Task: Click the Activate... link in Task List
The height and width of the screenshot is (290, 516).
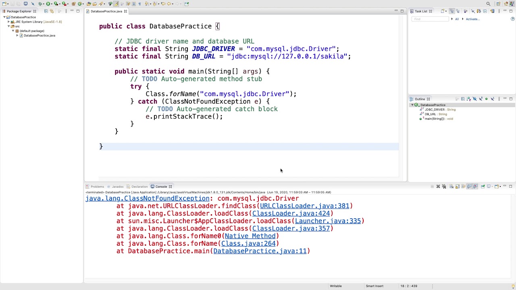Action: (473, 19)
